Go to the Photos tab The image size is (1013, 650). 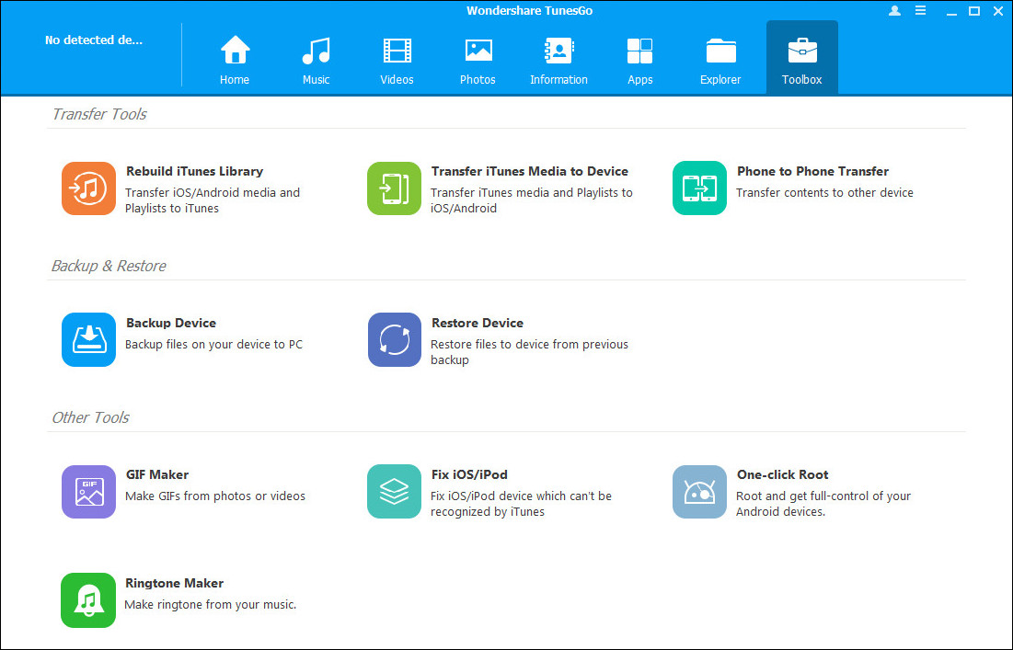pyautogui.click(x=478, y=60)
